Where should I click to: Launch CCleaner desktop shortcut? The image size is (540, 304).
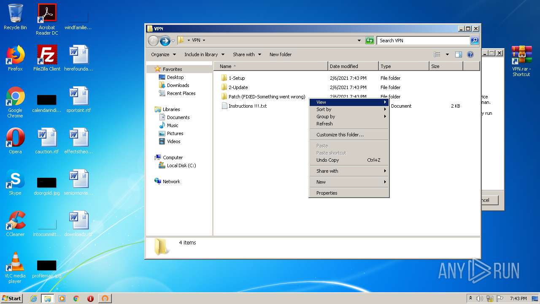pyautogui.click(x=15, y=224)
